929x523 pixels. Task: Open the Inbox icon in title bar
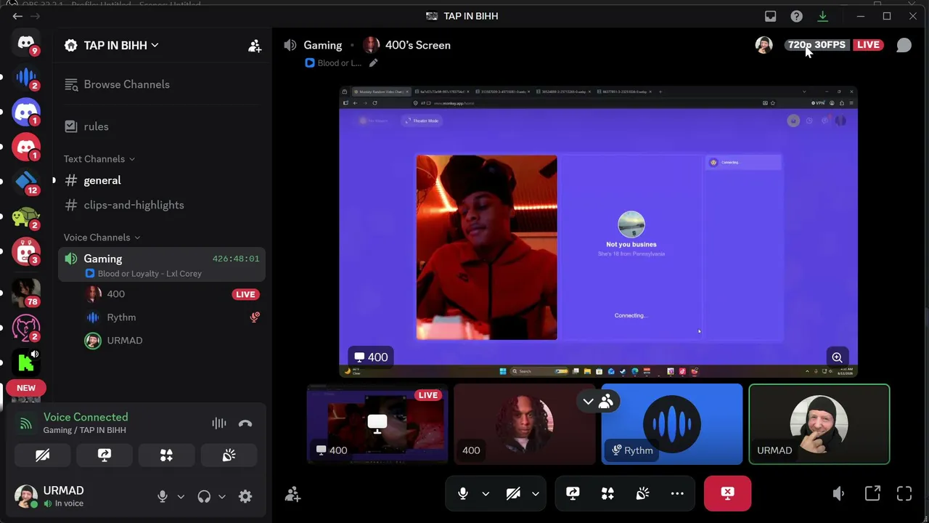(771, 16)
